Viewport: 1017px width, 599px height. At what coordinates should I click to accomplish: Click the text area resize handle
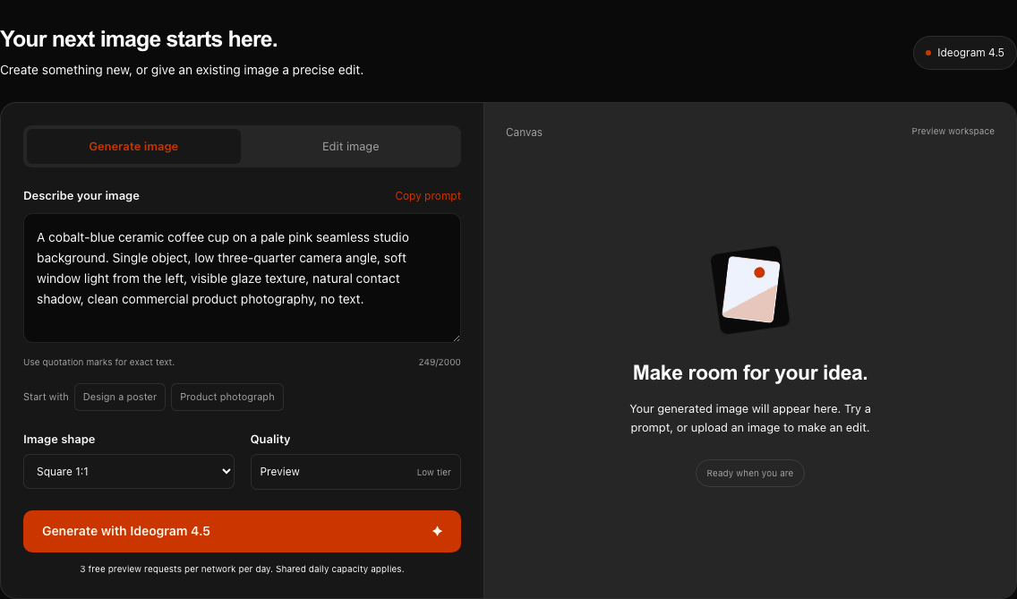(457, 338)
